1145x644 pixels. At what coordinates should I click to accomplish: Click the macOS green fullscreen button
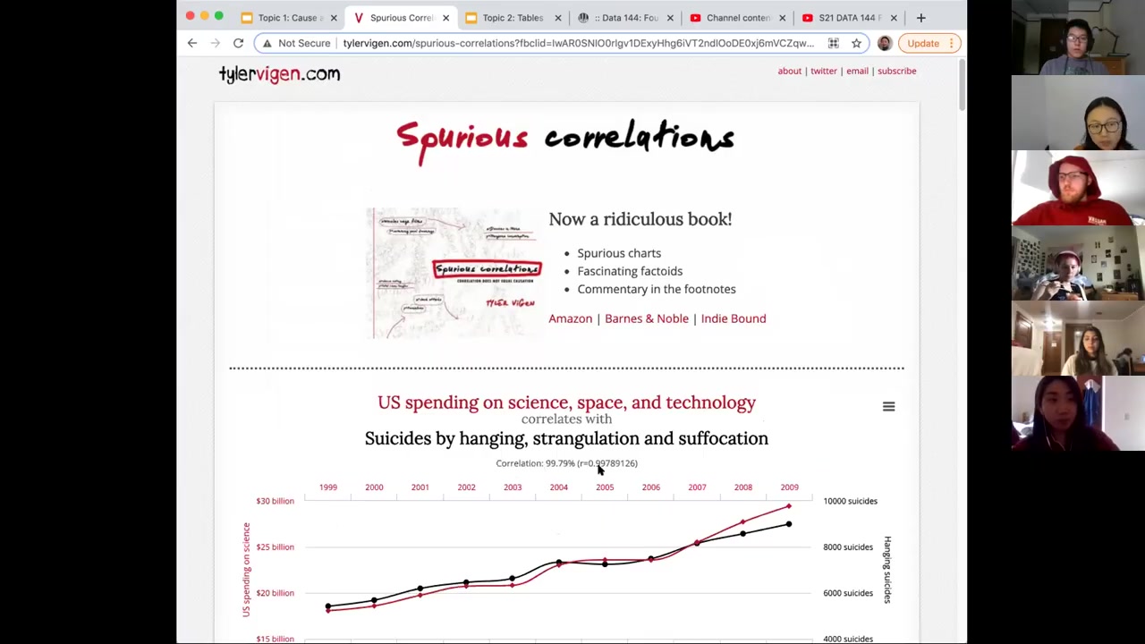[218, 16]
